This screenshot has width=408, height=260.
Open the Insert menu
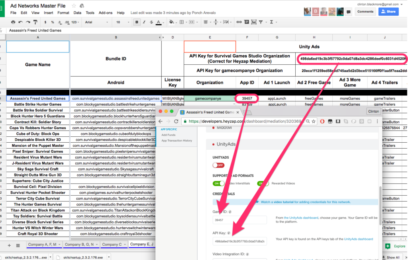pos(48,12)
